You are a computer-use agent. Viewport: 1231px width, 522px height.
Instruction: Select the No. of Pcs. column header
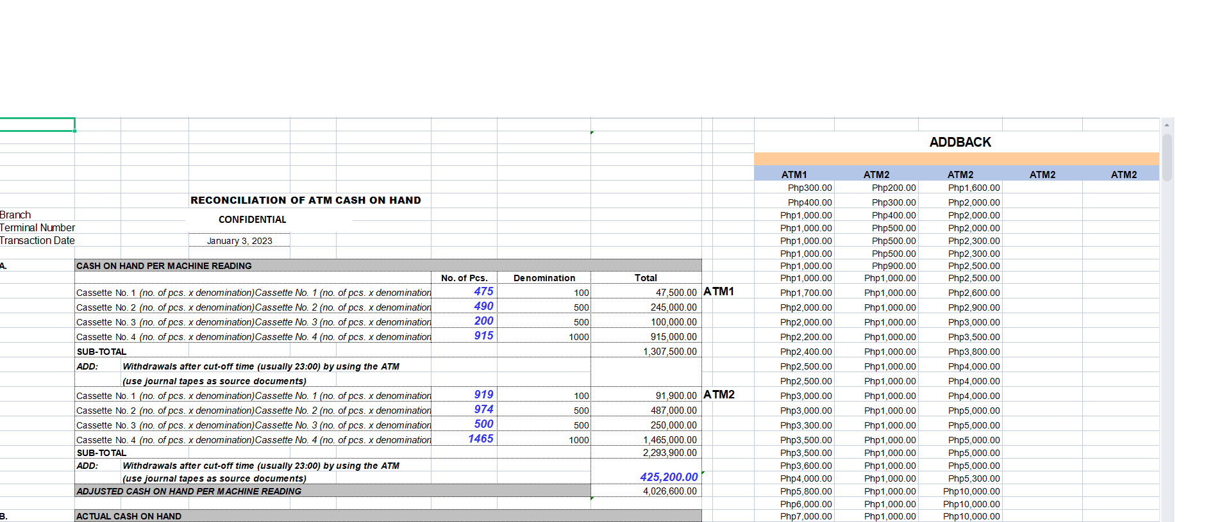pos(464,278)
